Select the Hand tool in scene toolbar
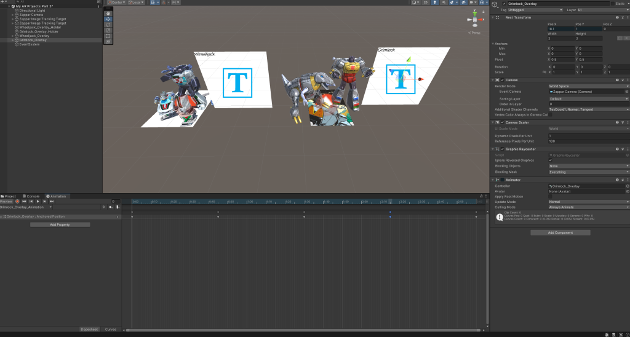Image resolution: width=630 pixels, height=337 pixels. tap(109, 13)
